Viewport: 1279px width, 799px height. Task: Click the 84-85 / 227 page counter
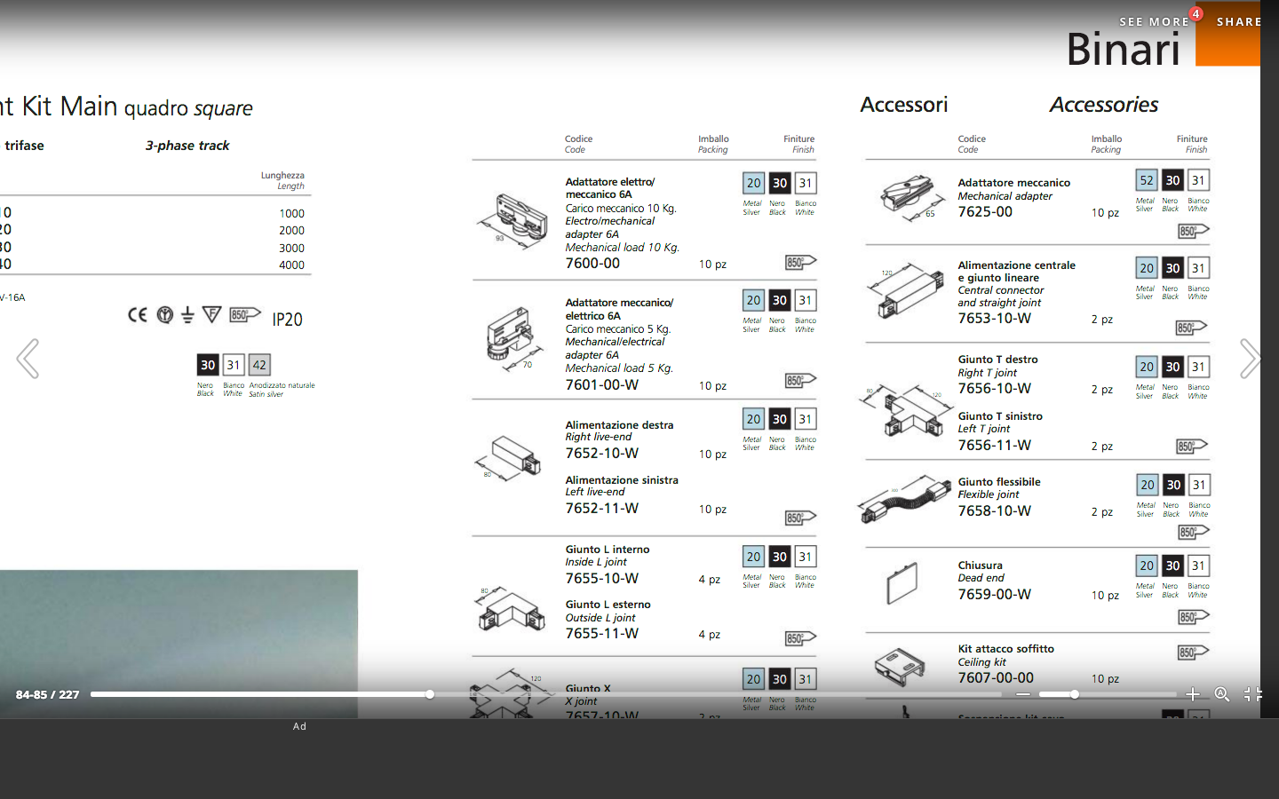click(48, 694)
